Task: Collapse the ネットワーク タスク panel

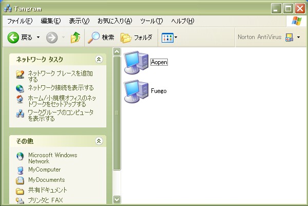Action: point(99,59)
